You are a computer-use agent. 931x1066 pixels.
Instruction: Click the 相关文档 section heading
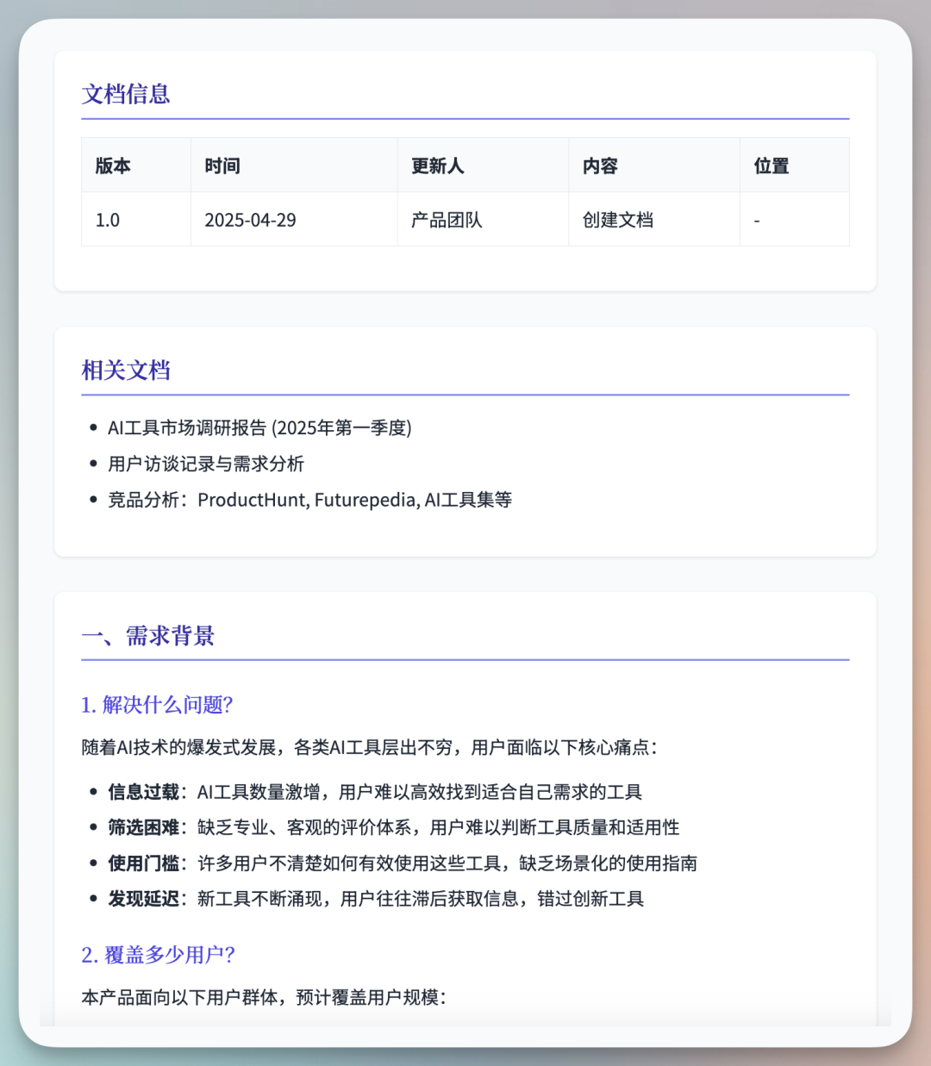click(126, 371)
